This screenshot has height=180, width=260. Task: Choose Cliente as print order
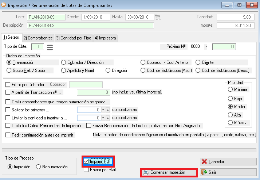(198, 62)
